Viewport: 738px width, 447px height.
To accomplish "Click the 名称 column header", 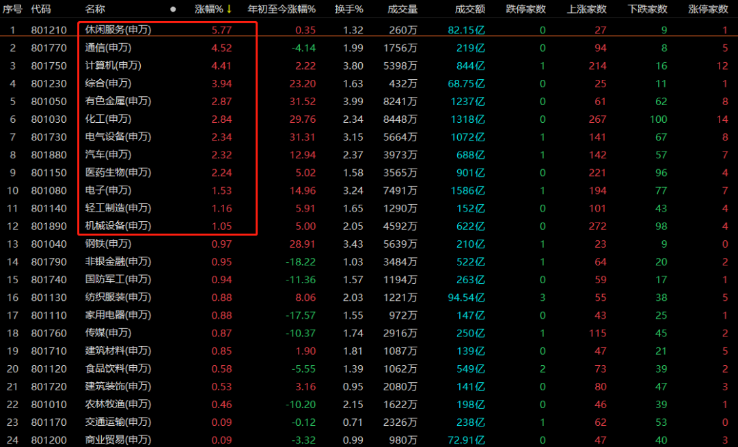I will click(95, 10).
